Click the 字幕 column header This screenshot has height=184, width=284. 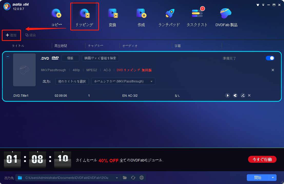click(x=178, y=46)
